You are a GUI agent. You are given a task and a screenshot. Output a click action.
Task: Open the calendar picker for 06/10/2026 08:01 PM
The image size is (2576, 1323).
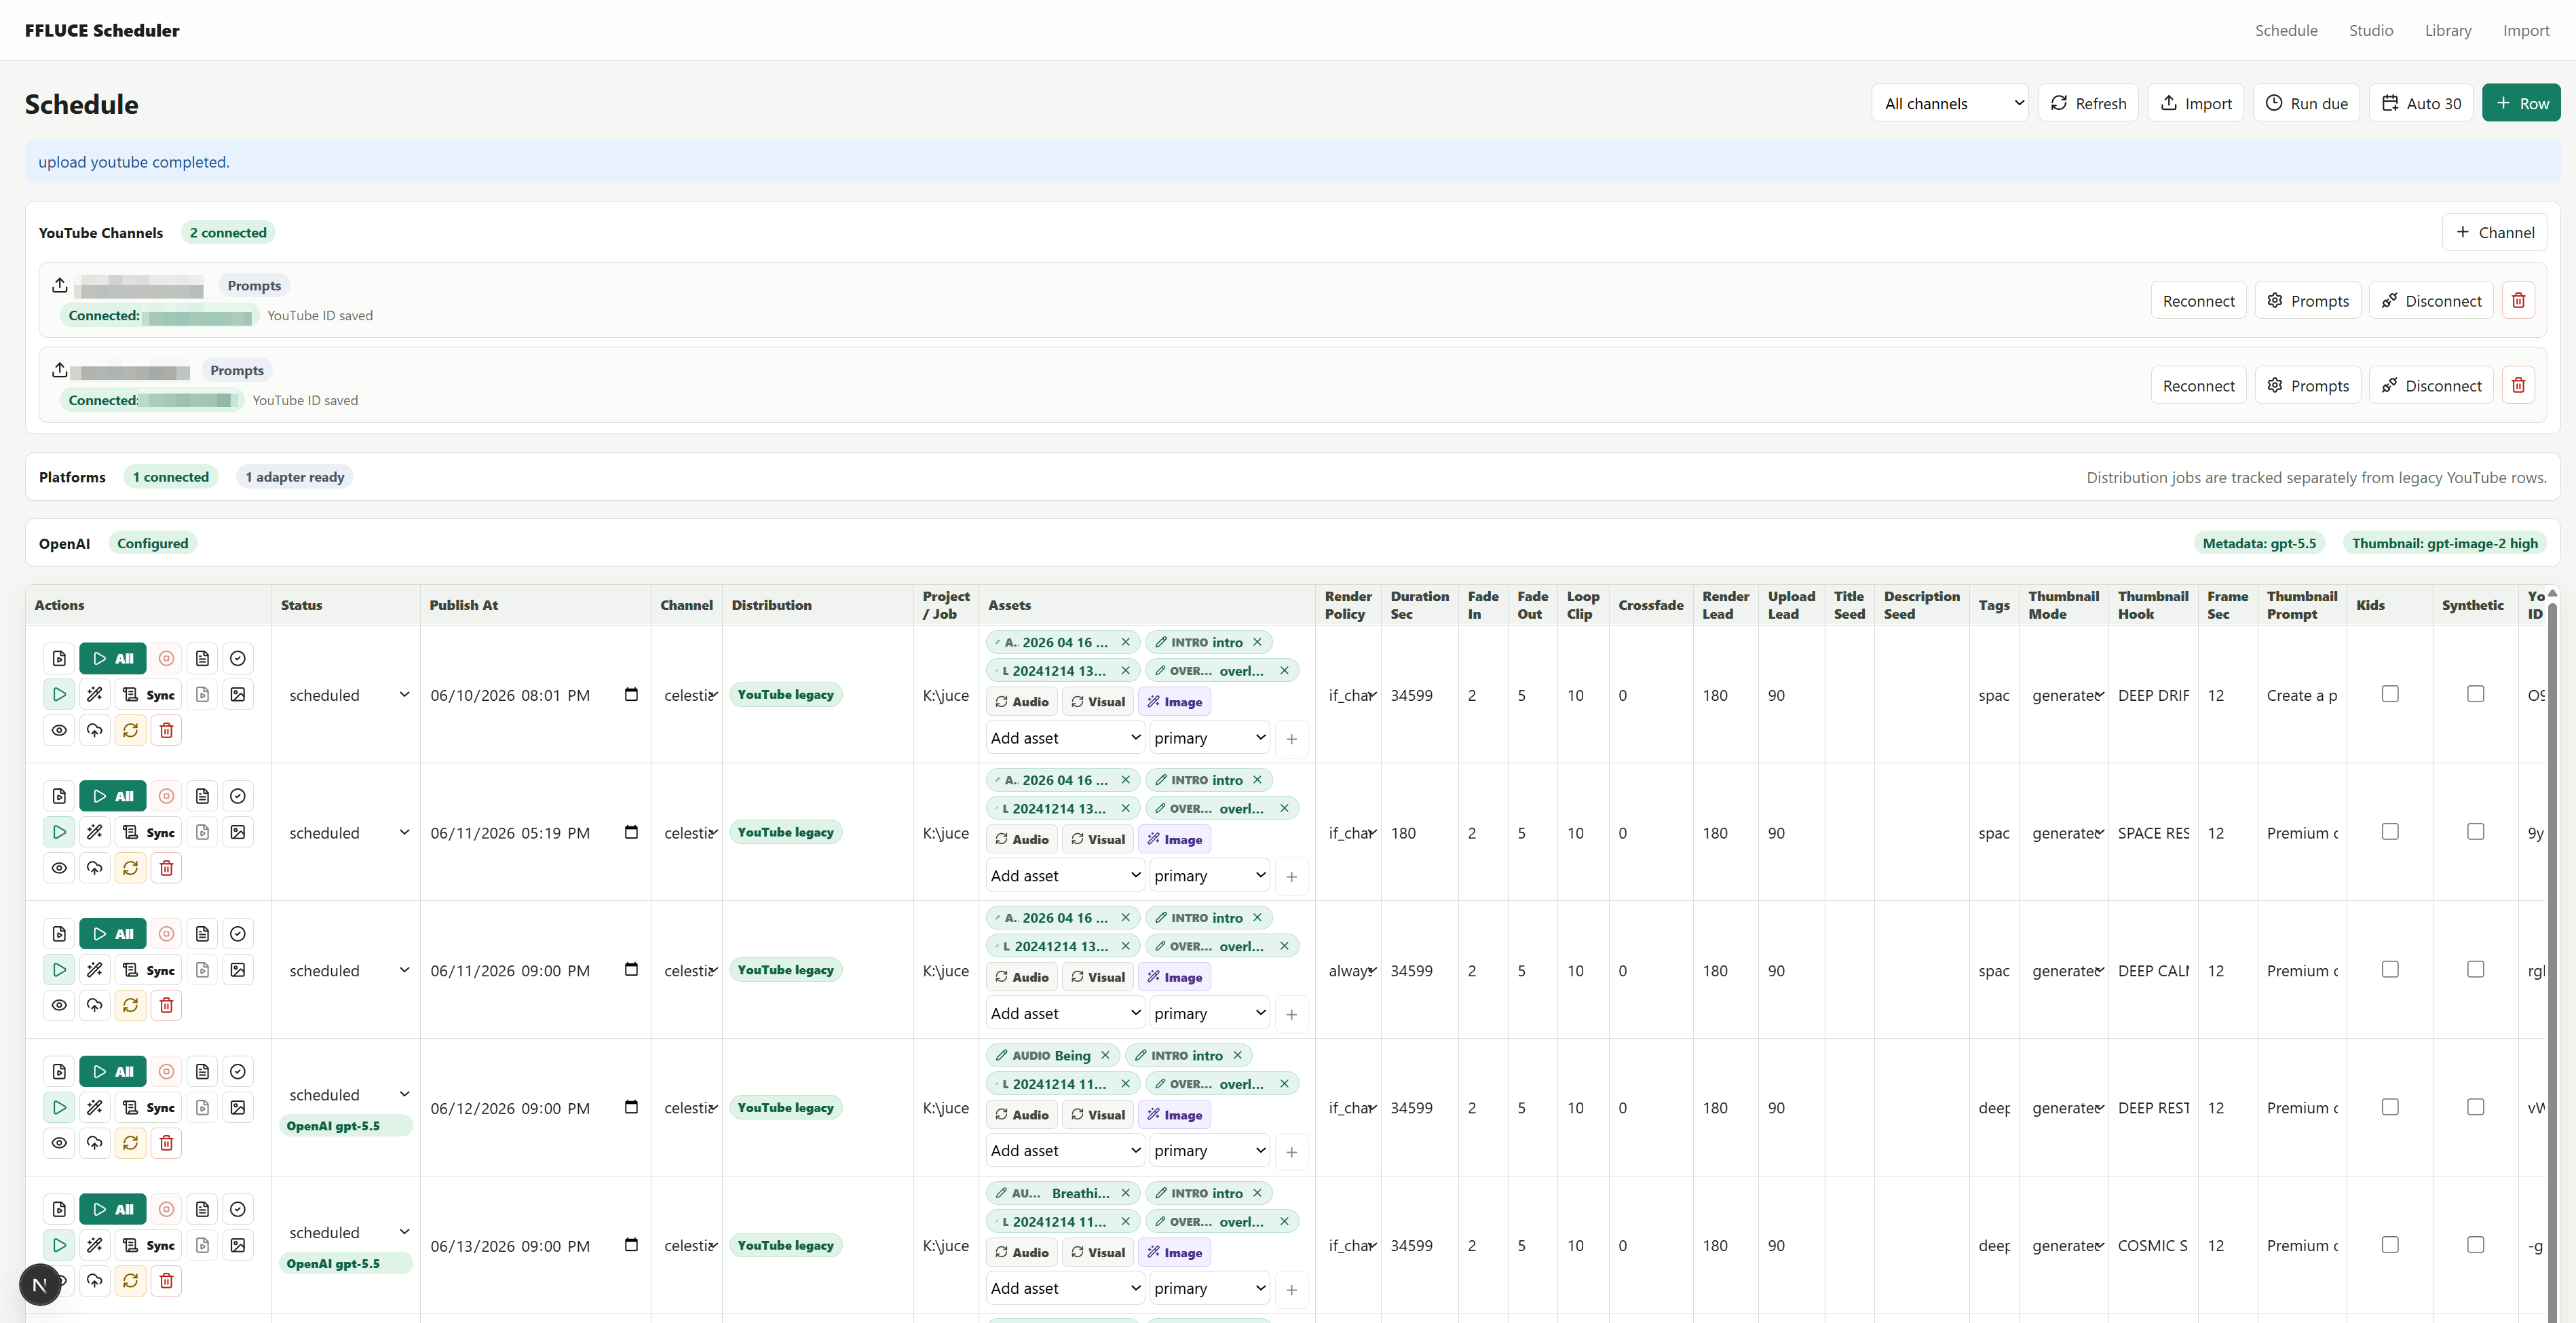pos(631,695)
